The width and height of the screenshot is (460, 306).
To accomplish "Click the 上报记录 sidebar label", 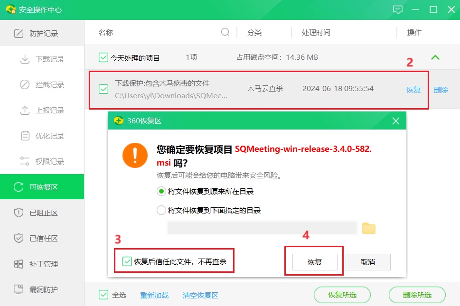I will [50, 111].
